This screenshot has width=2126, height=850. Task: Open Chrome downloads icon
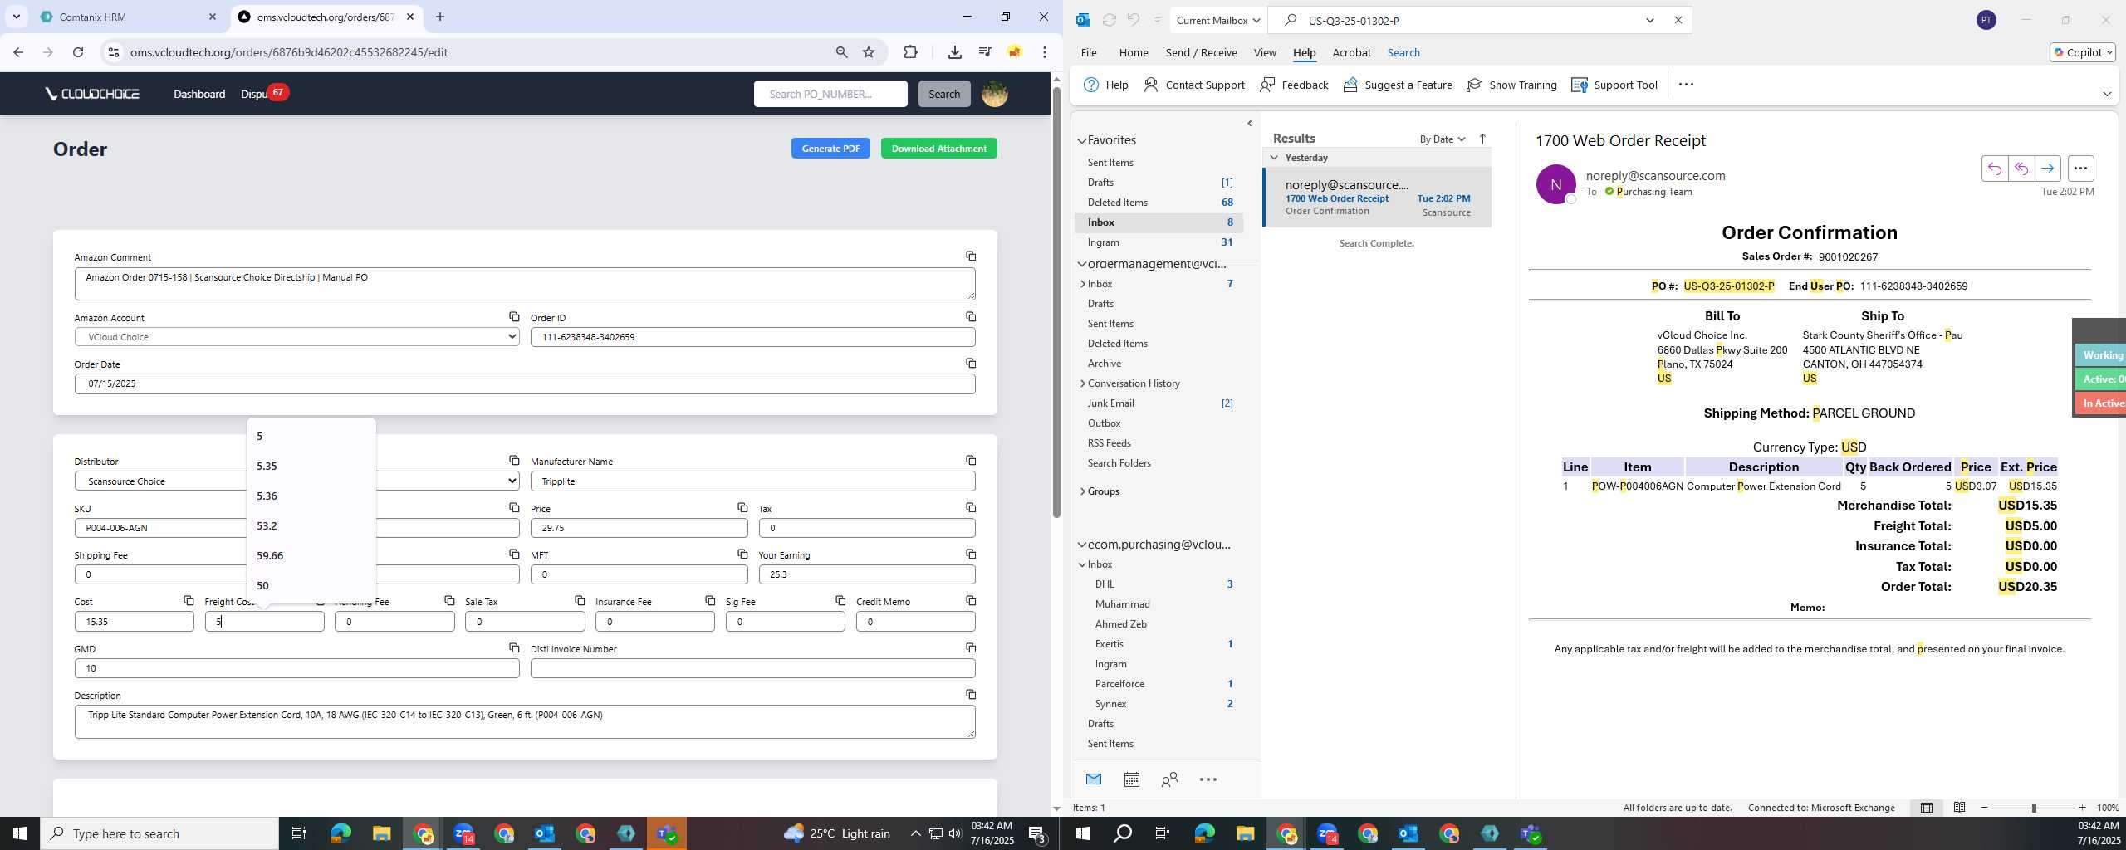tap(954, 52)
